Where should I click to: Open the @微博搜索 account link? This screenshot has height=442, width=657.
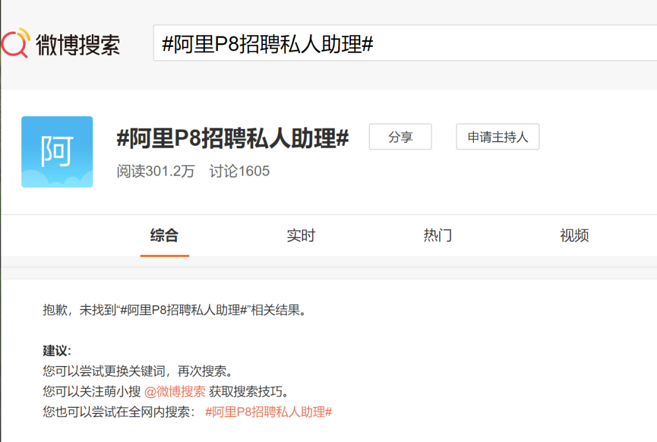175,392
